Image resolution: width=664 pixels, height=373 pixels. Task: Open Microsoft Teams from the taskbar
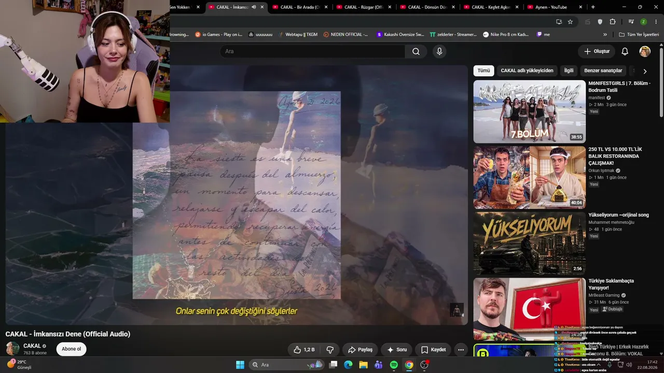click(379, 365)
